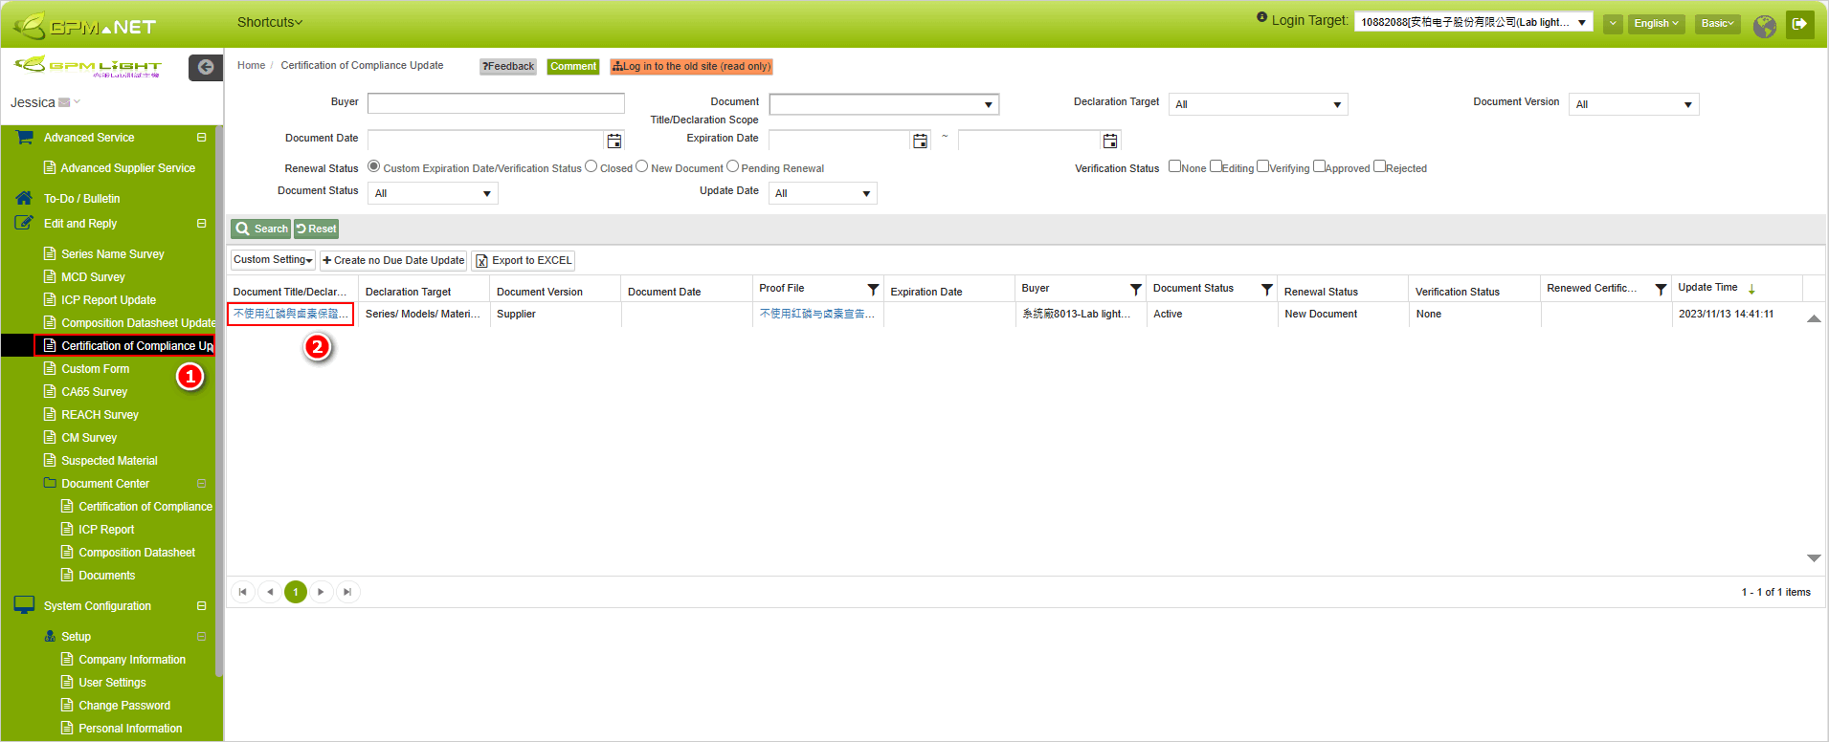Open Change Password in sidebar
Screen dimensions: 1829x742
pyautogui.click(x=124, y=705)
